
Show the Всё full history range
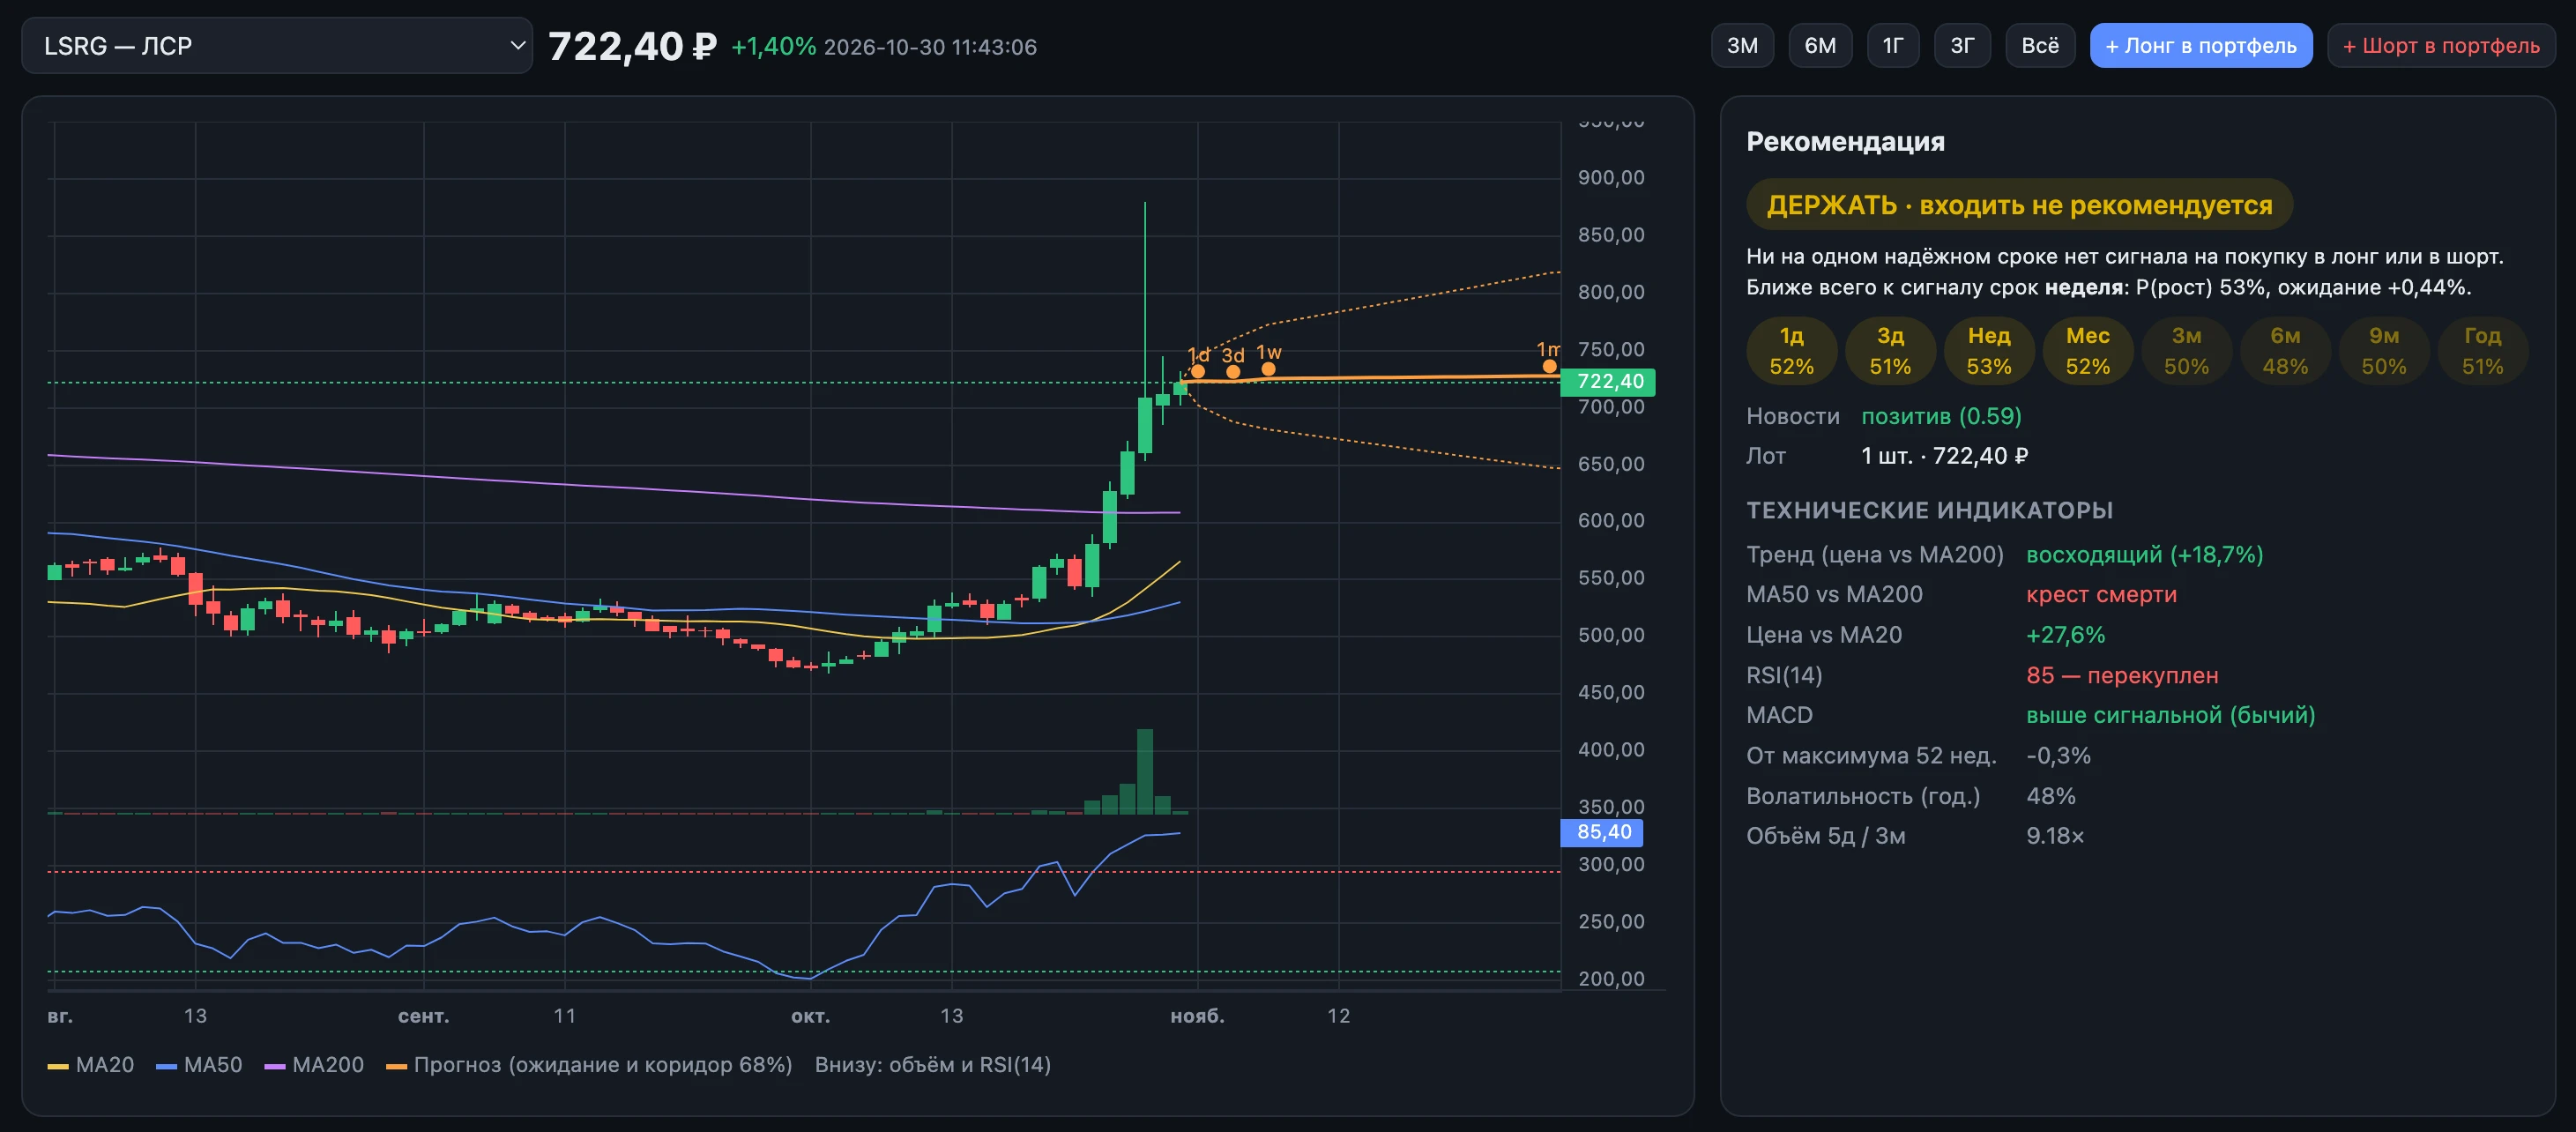pyautogui.click(x=2040, y=46)
